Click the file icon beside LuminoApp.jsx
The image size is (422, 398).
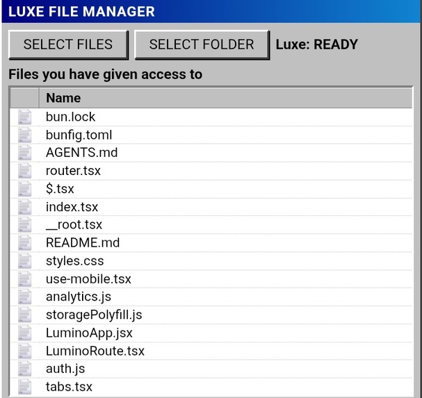coord(25,333)
